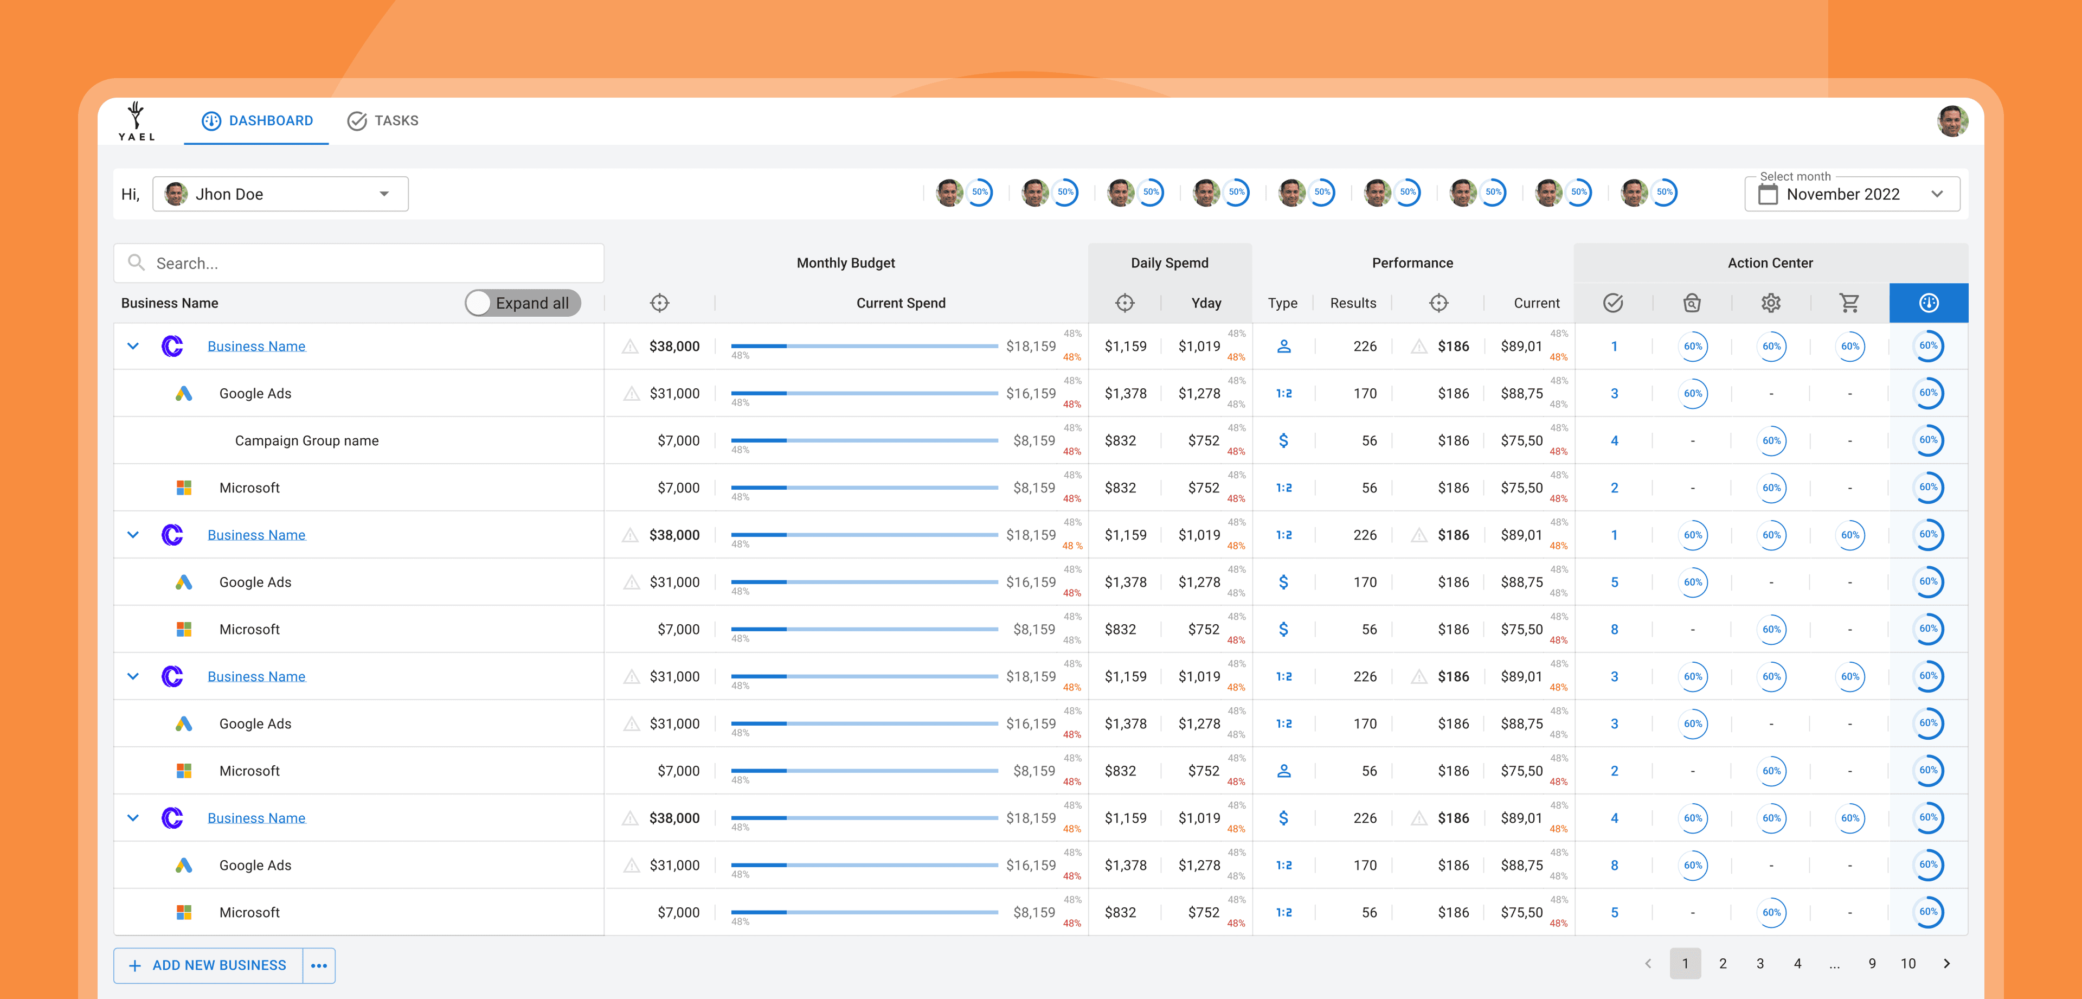
Task: Go to the next page arrow in pagination
Action: (x=1946, y=963)
